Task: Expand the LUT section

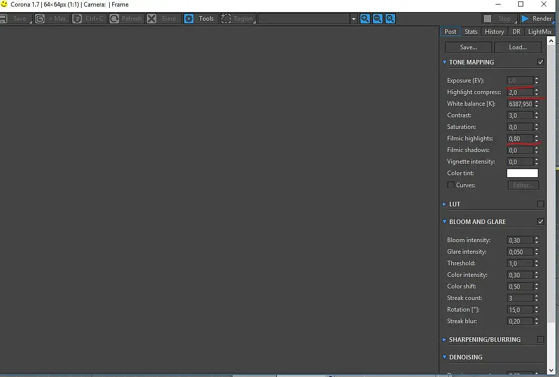Action: pos(444,204)
